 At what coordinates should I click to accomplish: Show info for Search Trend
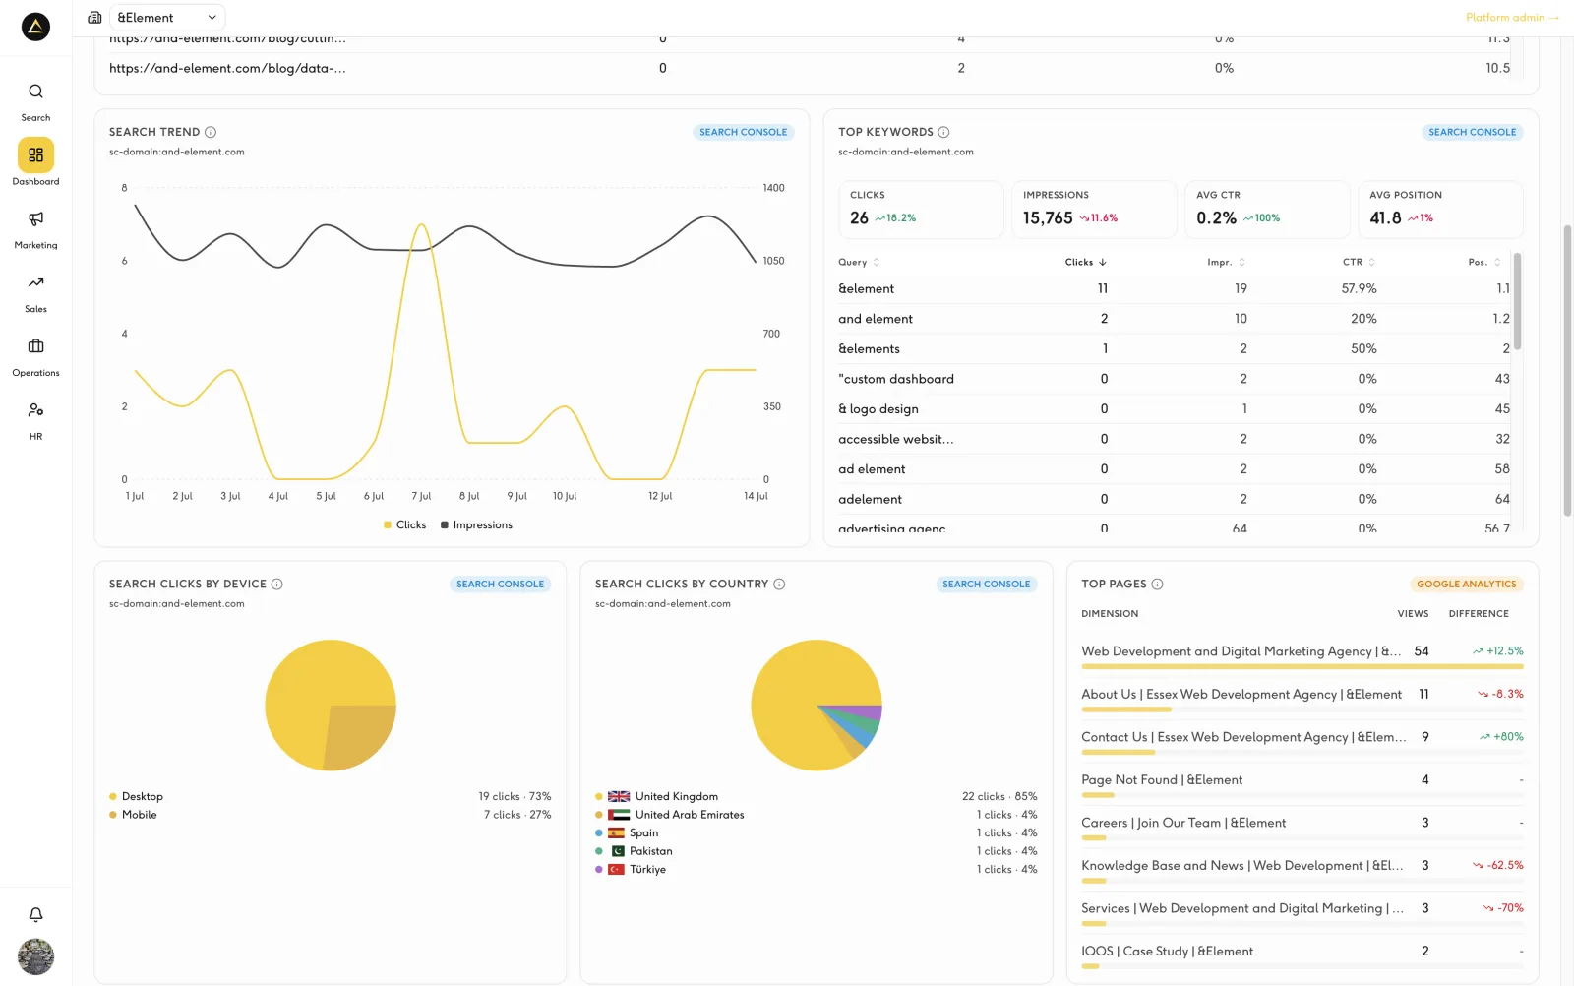(211, 132)
